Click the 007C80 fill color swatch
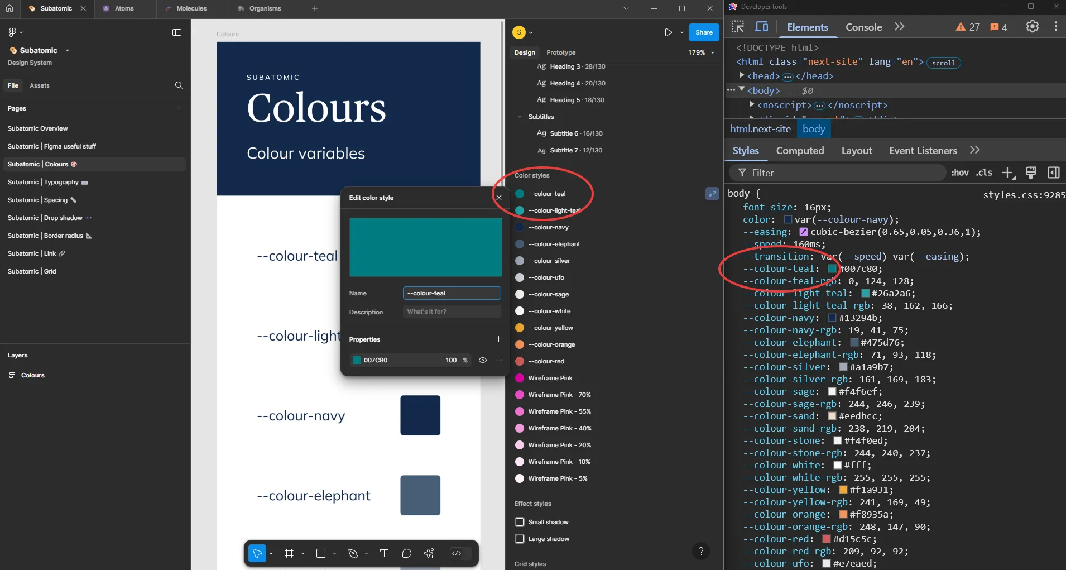This screenshot has height=570, width=1066. coord(357,360)
